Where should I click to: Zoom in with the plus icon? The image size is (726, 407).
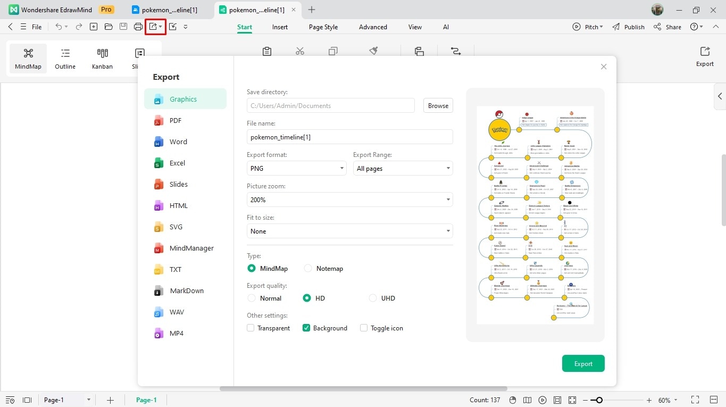click(649, 400)
